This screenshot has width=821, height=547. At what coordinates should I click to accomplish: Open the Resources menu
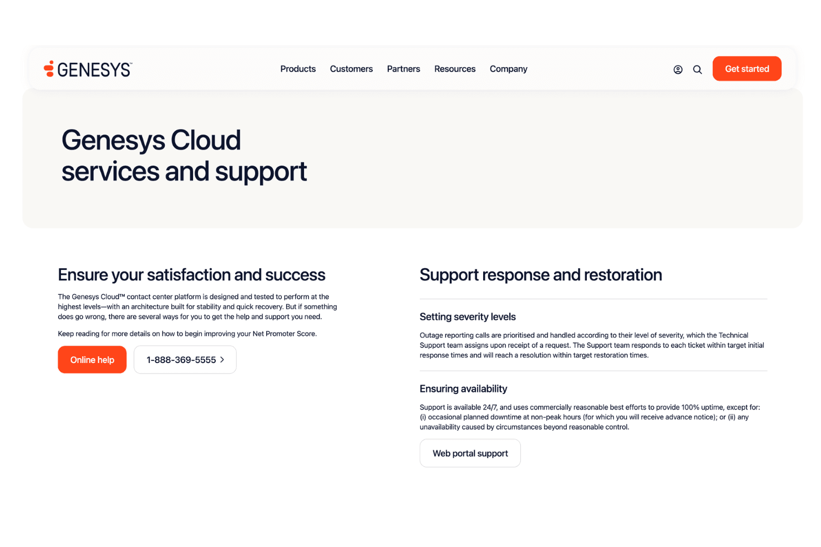455,69
